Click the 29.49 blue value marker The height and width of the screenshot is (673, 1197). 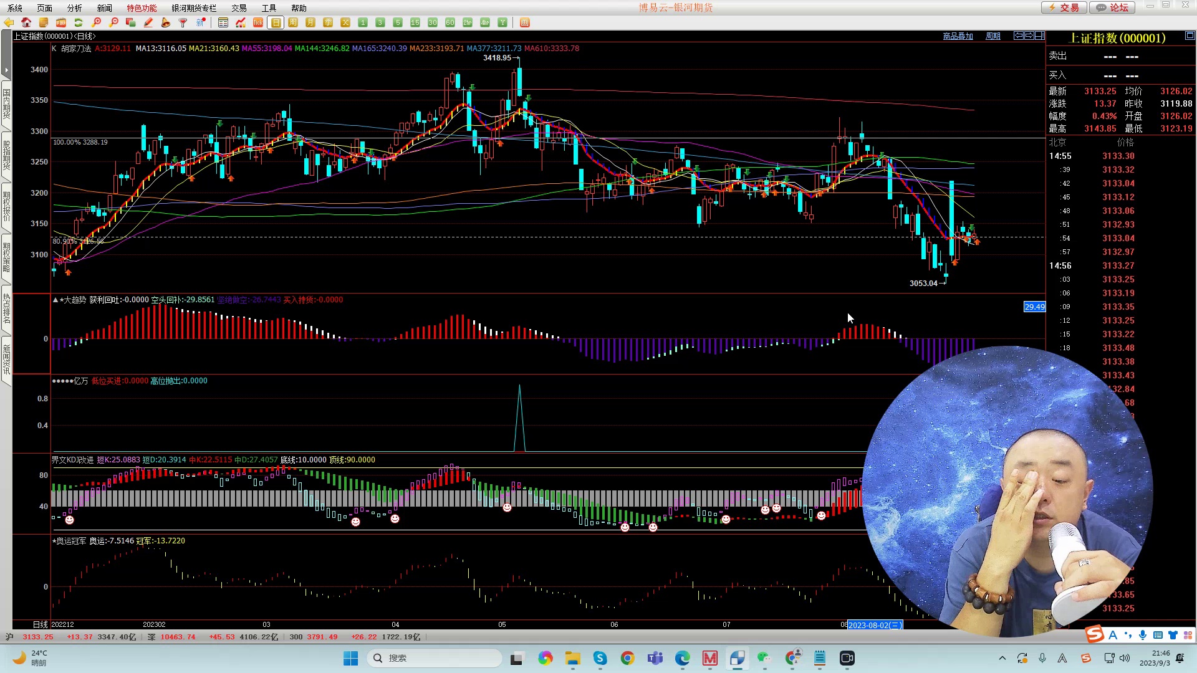tap(1034, 307)
